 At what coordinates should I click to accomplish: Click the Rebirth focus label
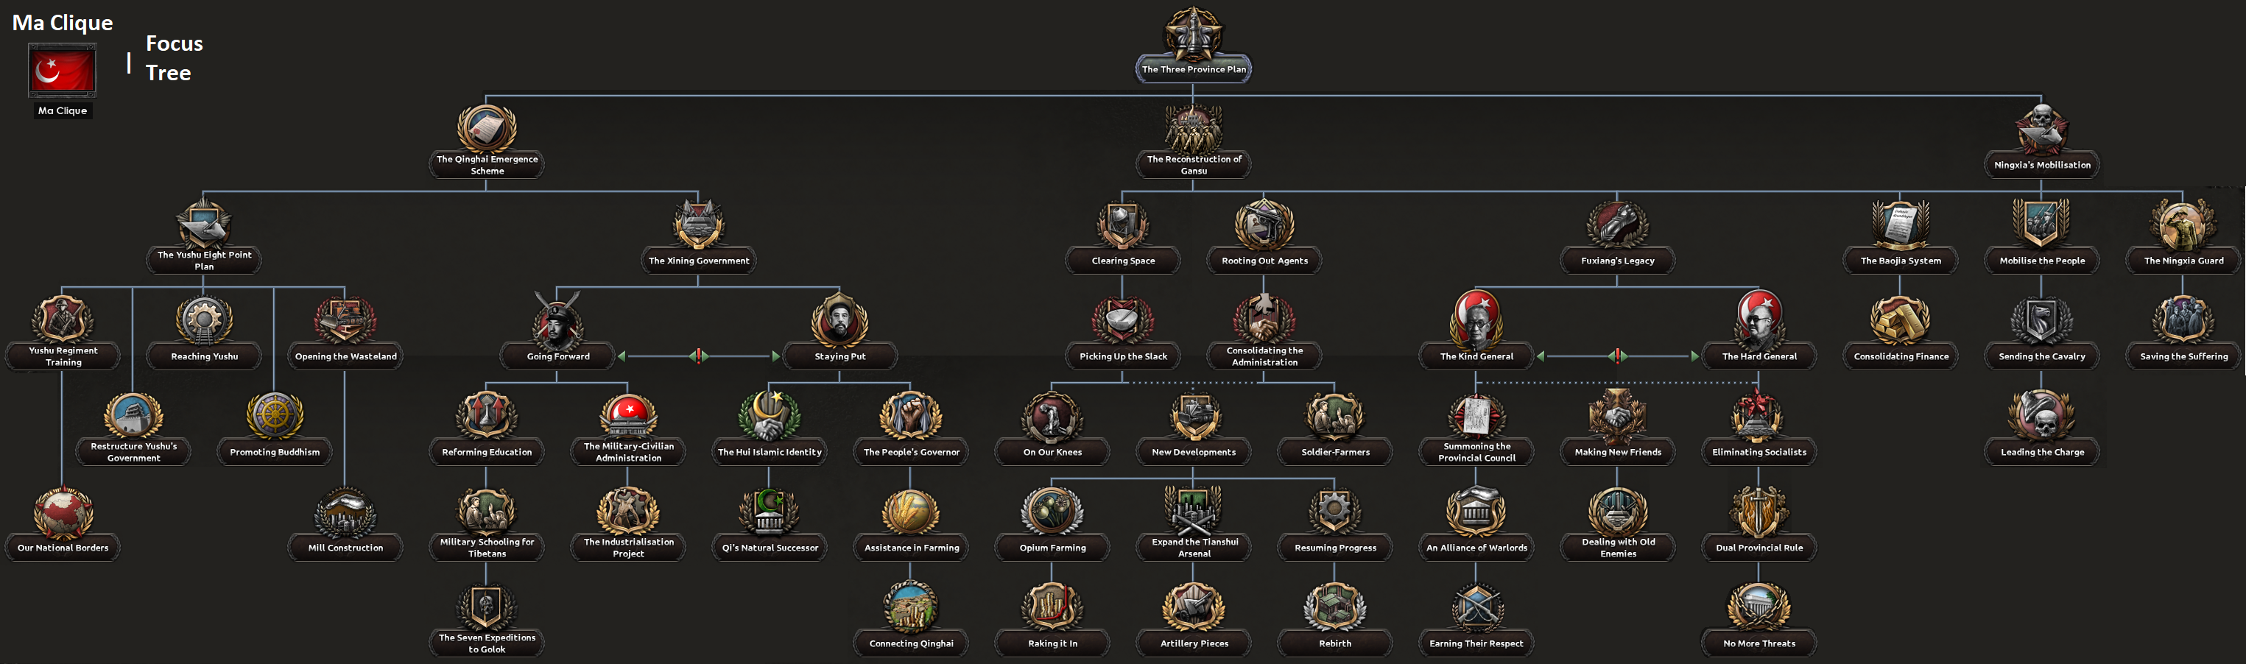coord(1335,644)
